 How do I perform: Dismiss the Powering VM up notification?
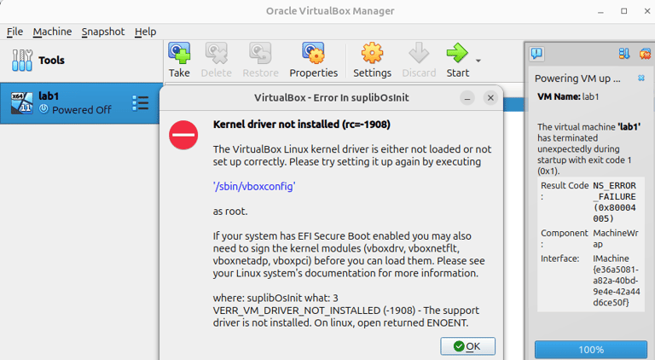coord(641,78)
